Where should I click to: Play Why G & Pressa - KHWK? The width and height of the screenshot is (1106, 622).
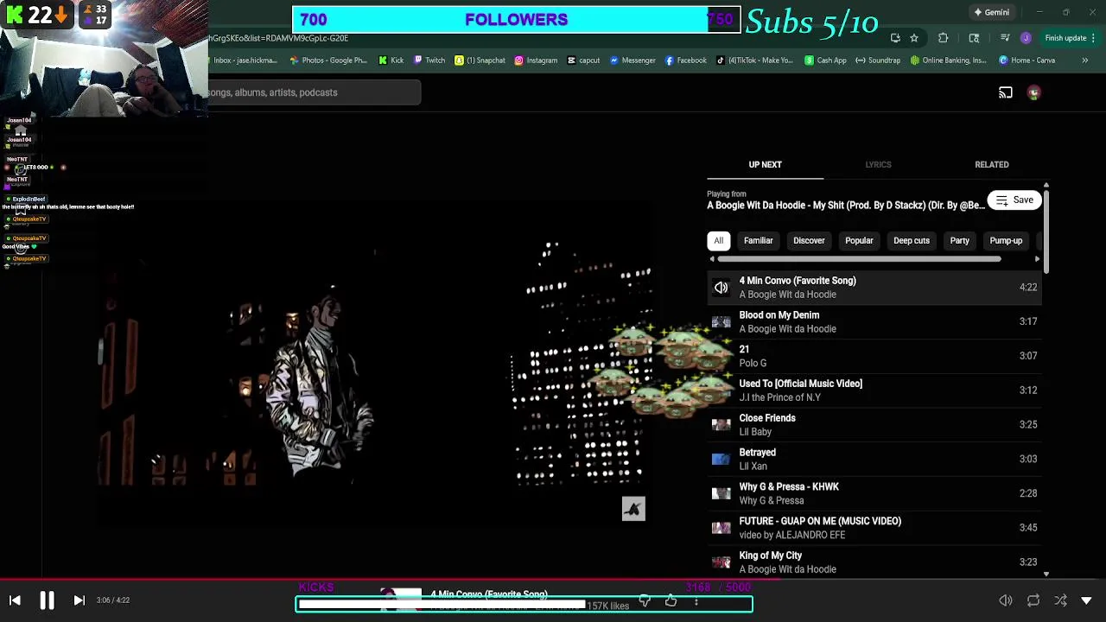(x=874, y=493)
